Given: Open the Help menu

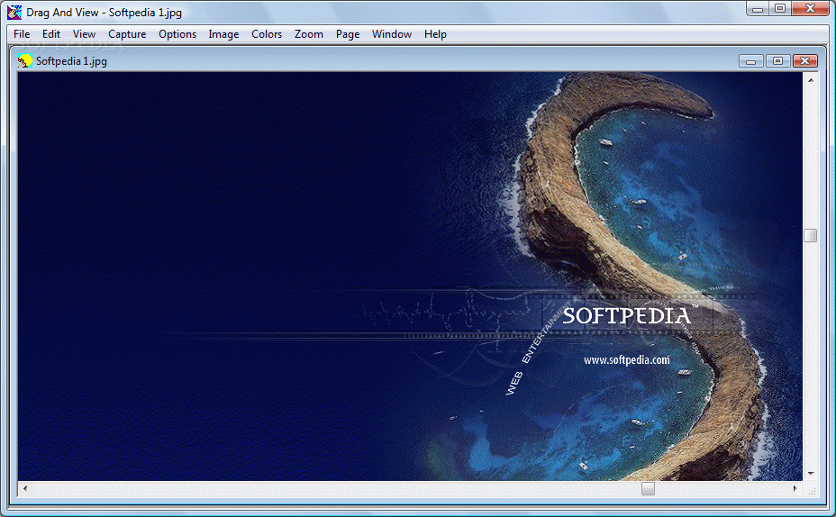Looking at the screenshot, I should coord(435,34).
